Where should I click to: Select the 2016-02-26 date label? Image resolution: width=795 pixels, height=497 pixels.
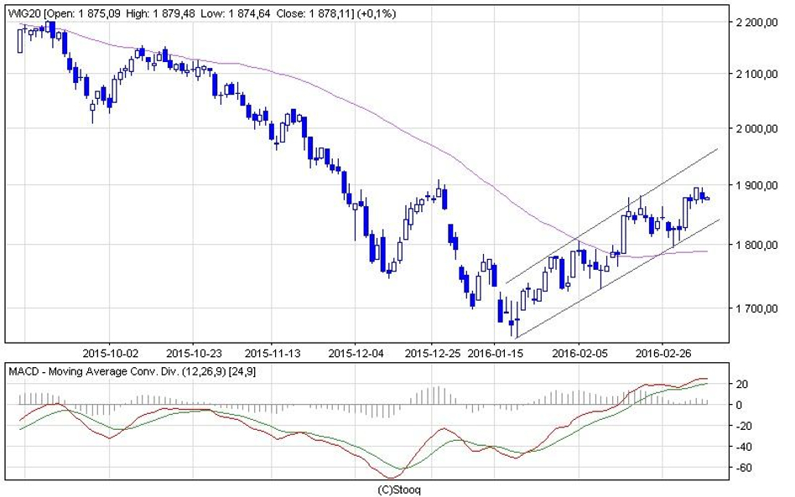coord(662,352)
